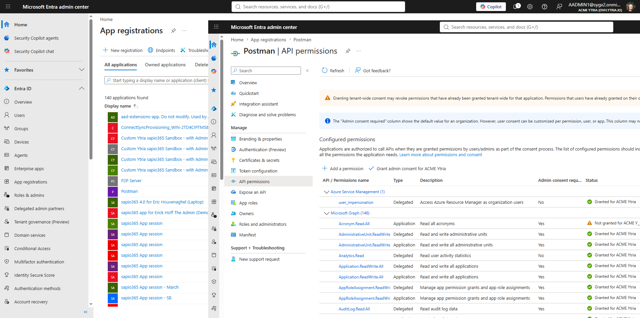This screenshot has width=640, height=318.
Task: Collapse the Entra ID section in the left navigation
Action: (x=82, y=89)
